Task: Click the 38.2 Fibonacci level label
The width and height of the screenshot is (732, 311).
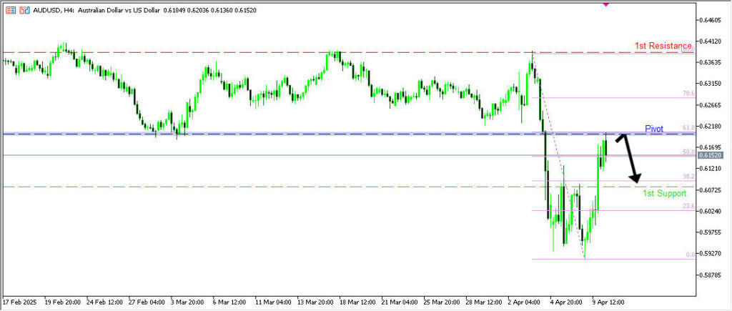Action: pos(688,176)
